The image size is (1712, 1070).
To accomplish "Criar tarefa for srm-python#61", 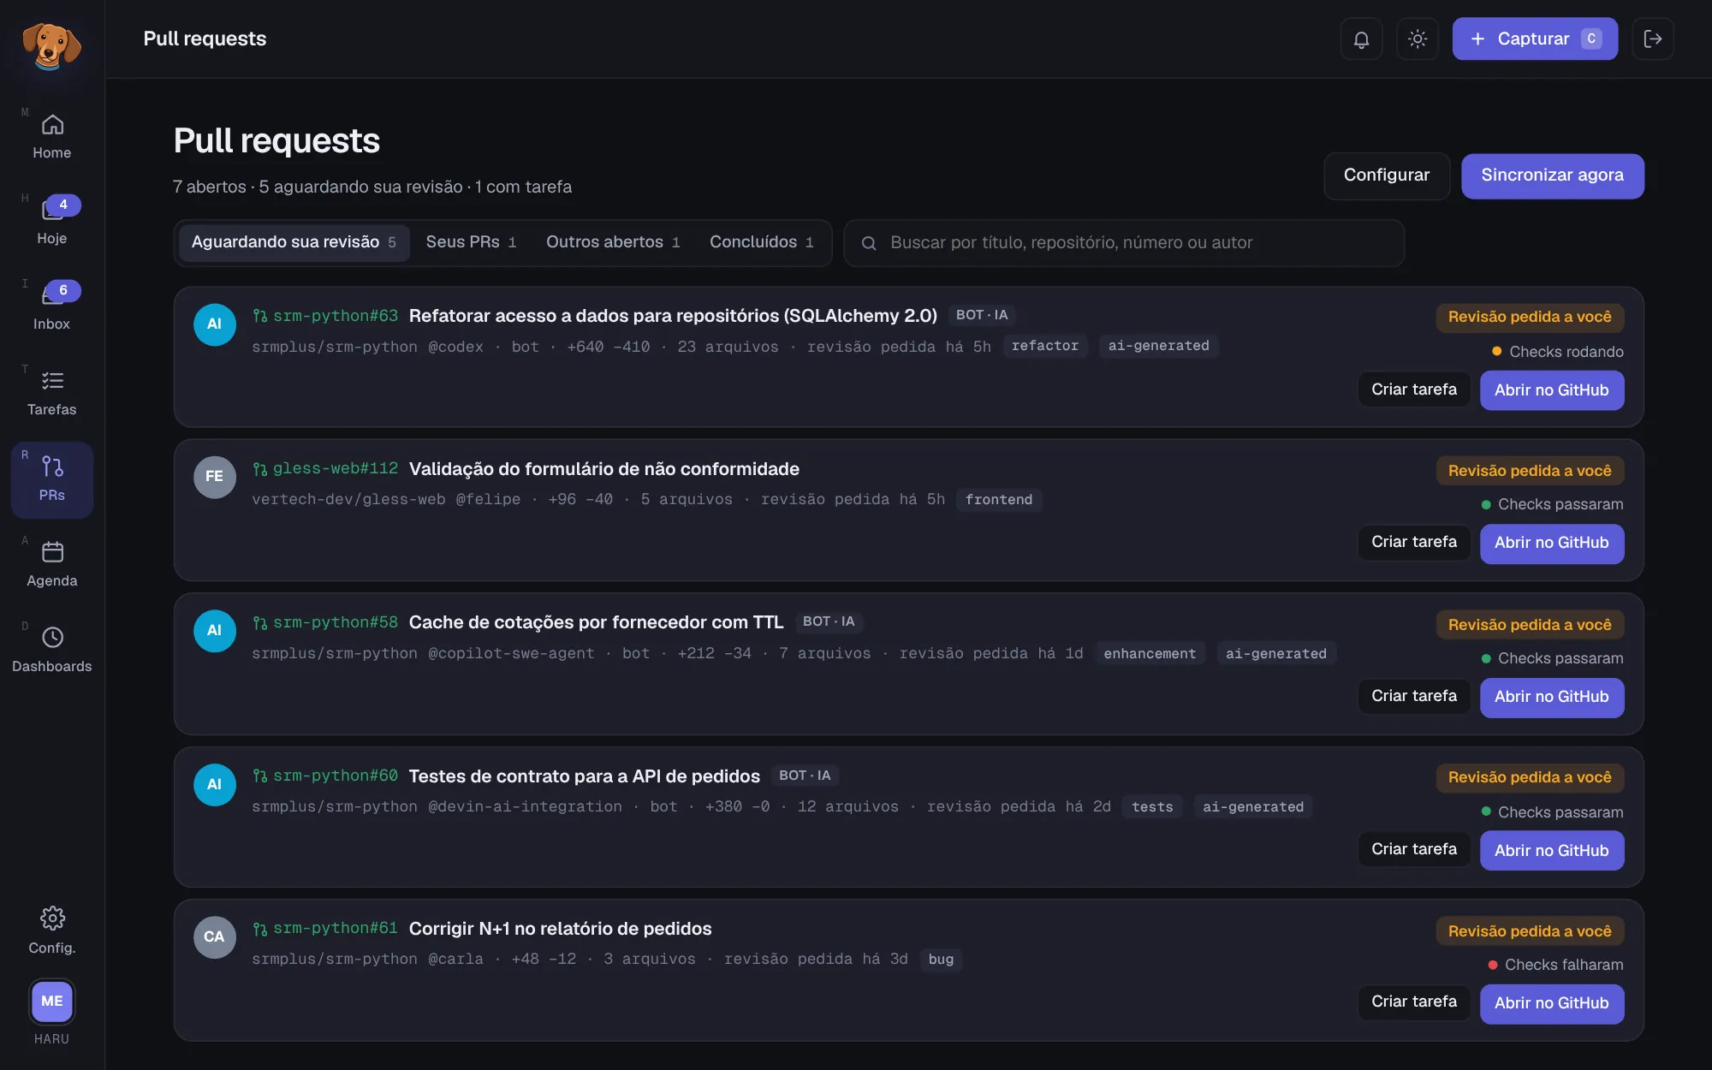I will [1414, 1002].
